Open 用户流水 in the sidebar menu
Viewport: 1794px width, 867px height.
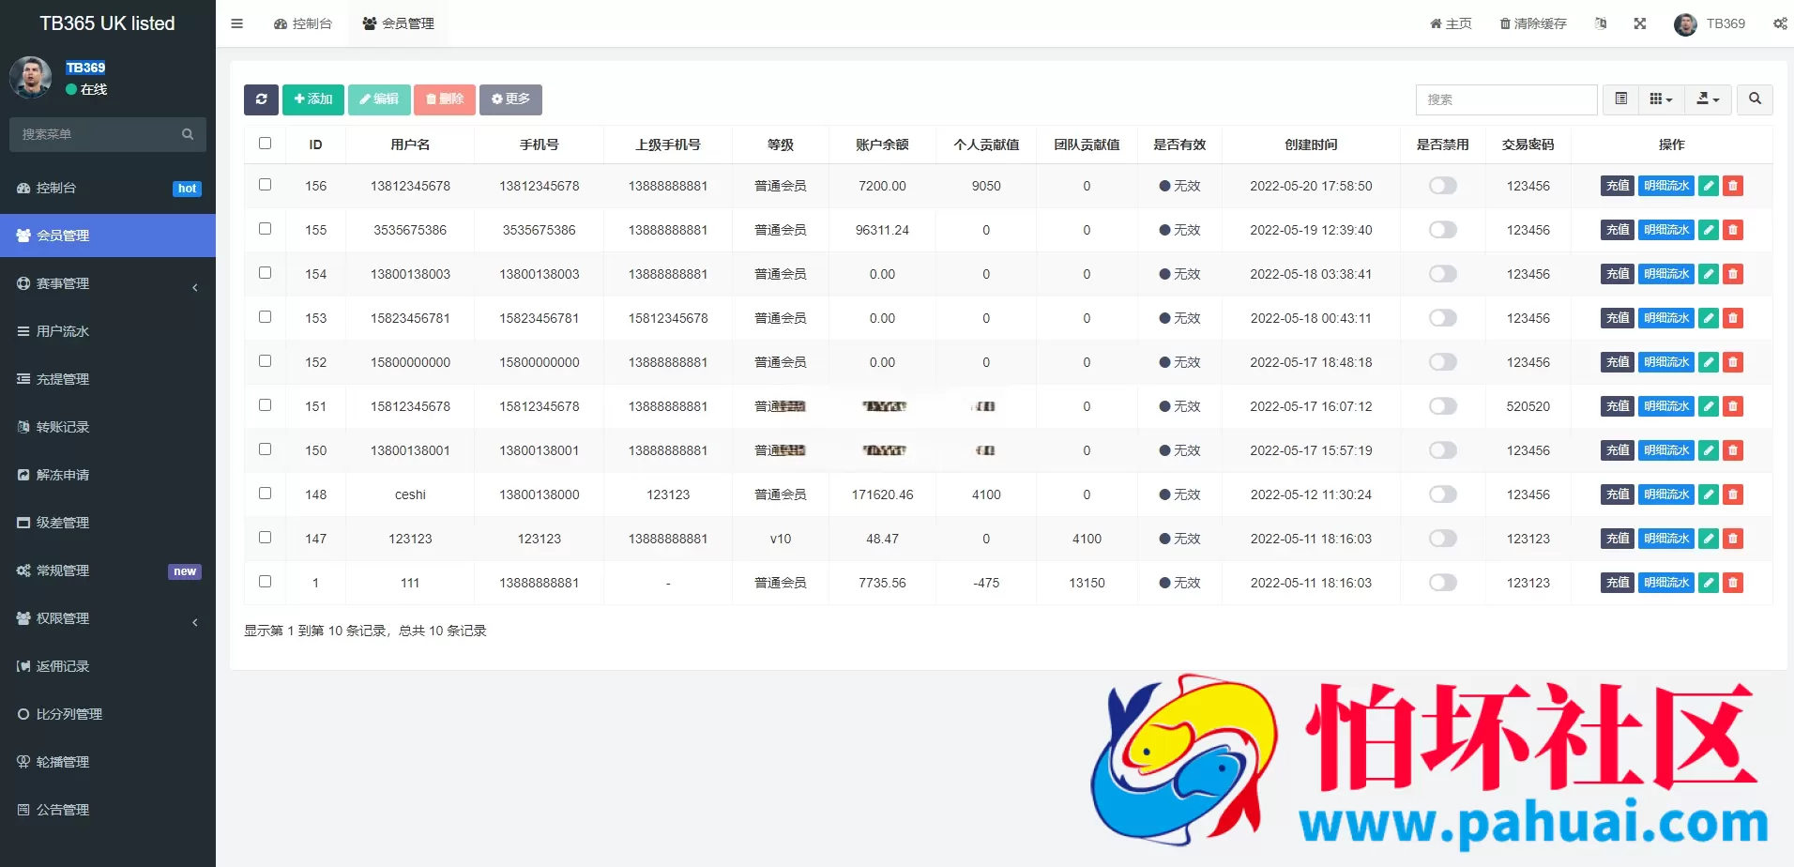tap(108, 331)
